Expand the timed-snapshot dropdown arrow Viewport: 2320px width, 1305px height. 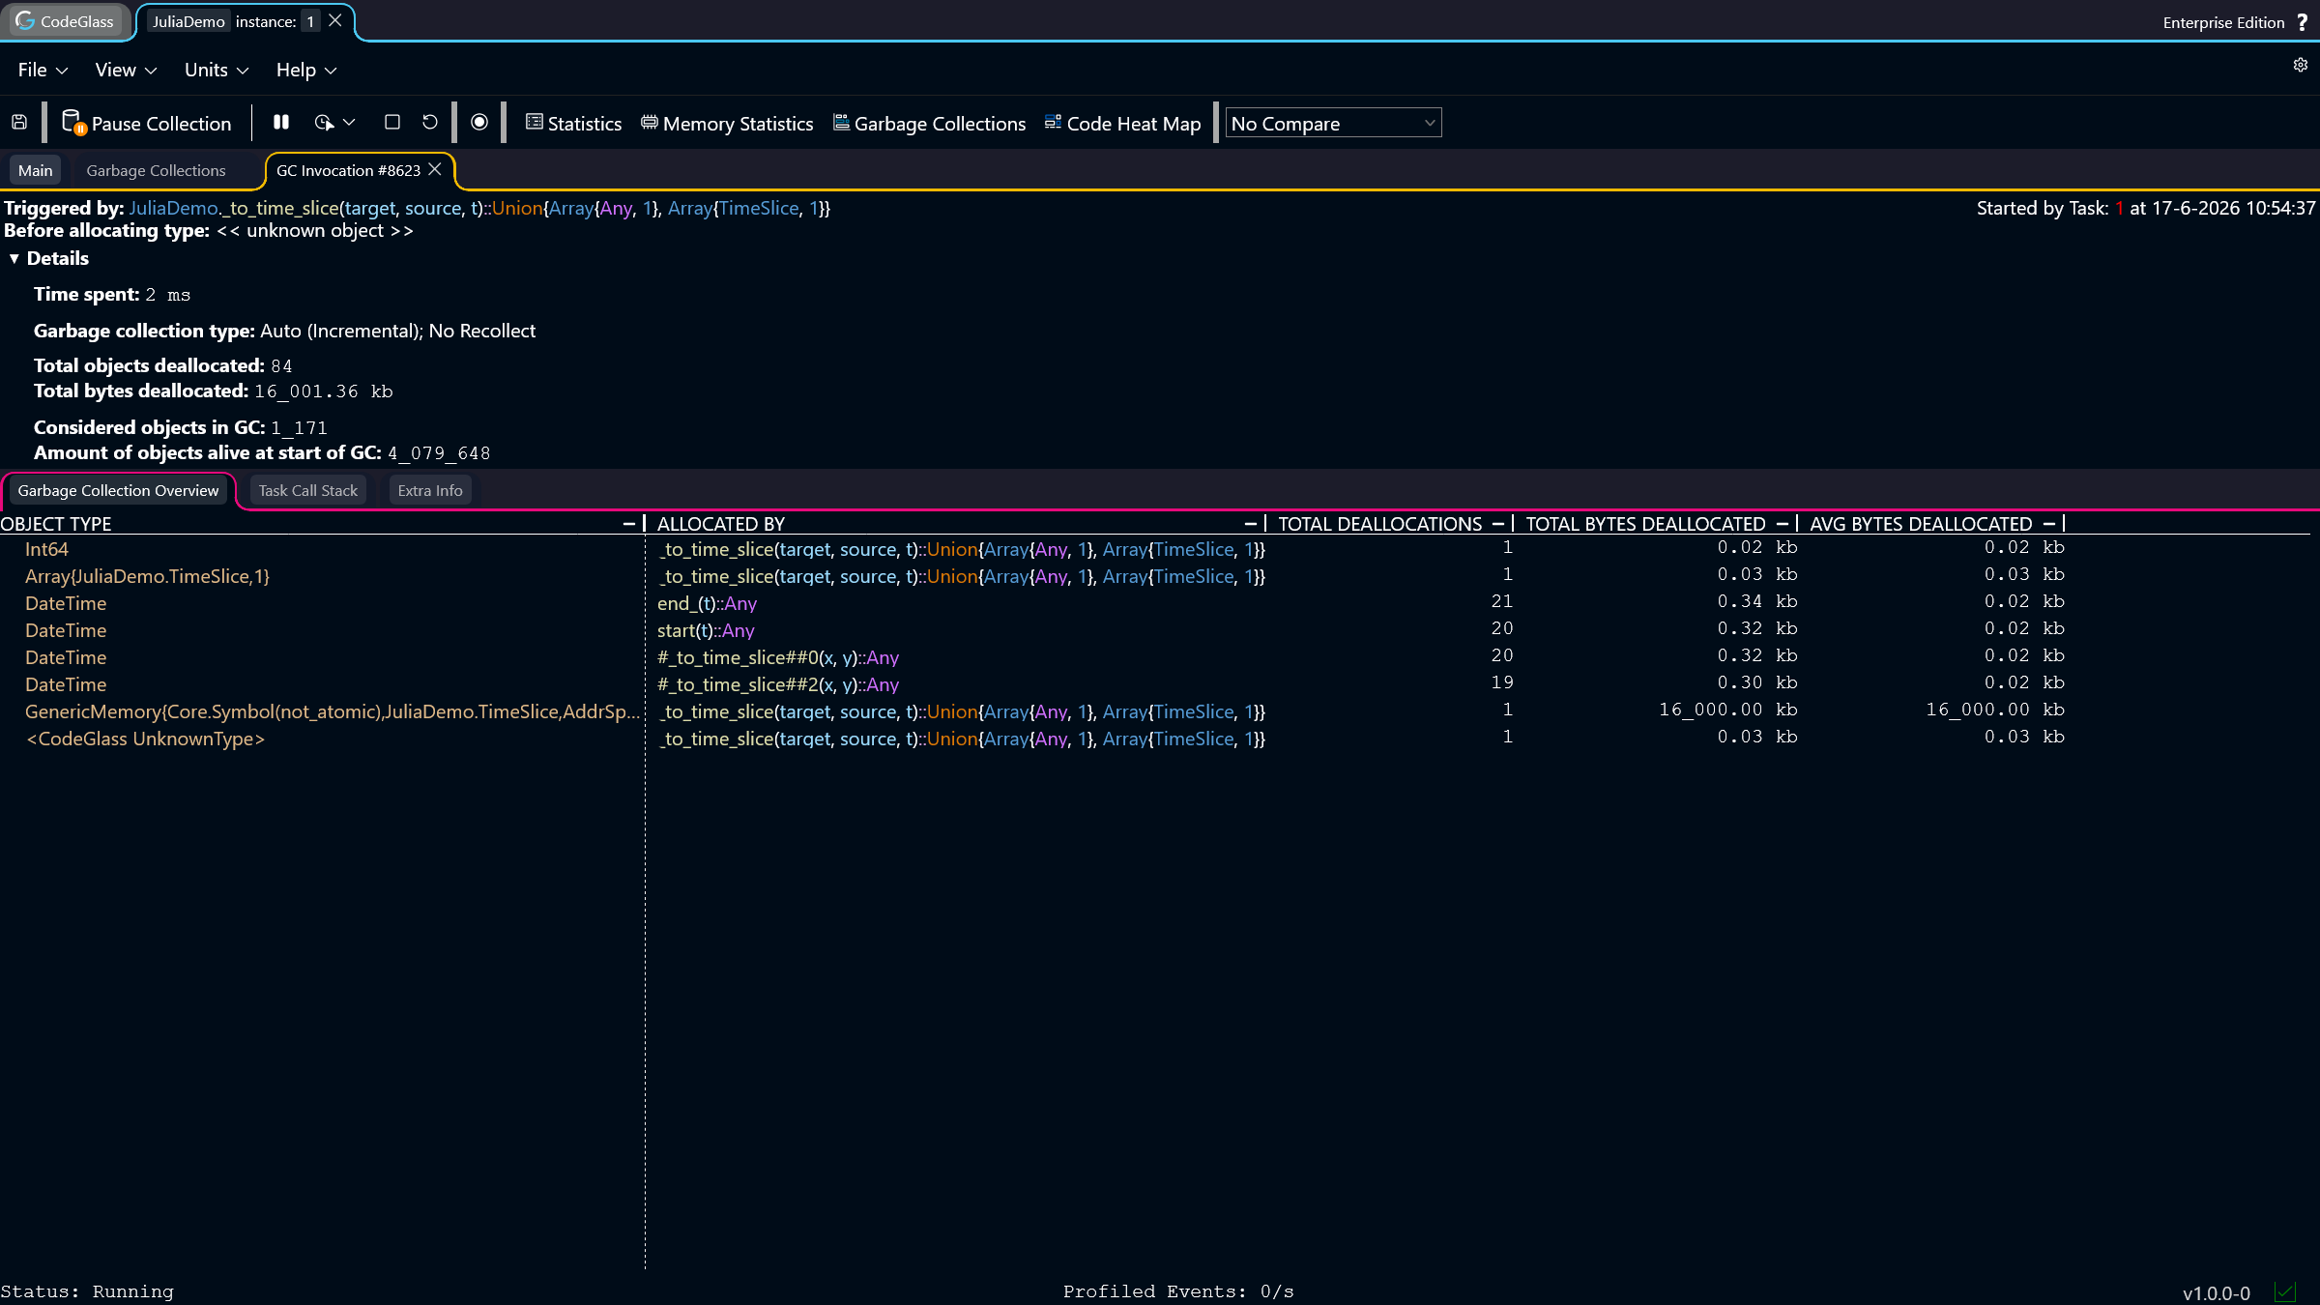point(349,123)
